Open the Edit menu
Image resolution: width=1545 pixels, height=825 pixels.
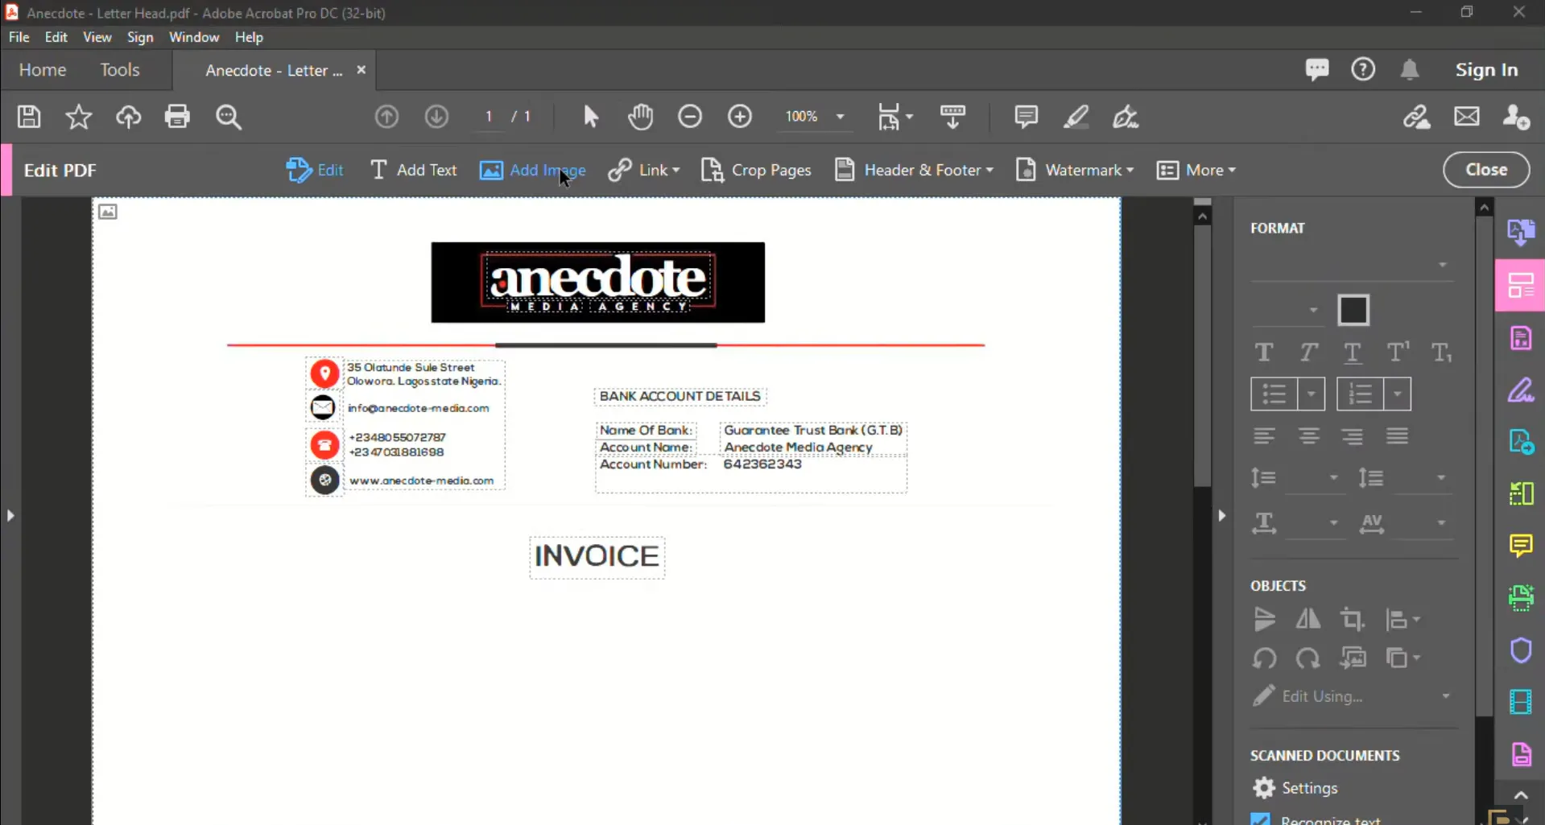[x=56, y=37]
